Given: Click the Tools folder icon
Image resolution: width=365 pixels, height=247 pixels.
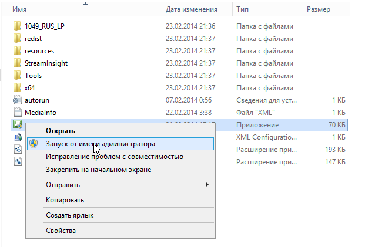Looking at the screenshot, I should pyautogui.click(x=17, y=76).
